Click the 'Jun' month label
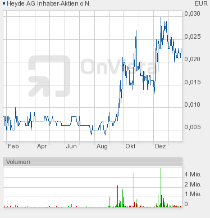The width and height of the screenshot is (210, 218). point(71,146)
